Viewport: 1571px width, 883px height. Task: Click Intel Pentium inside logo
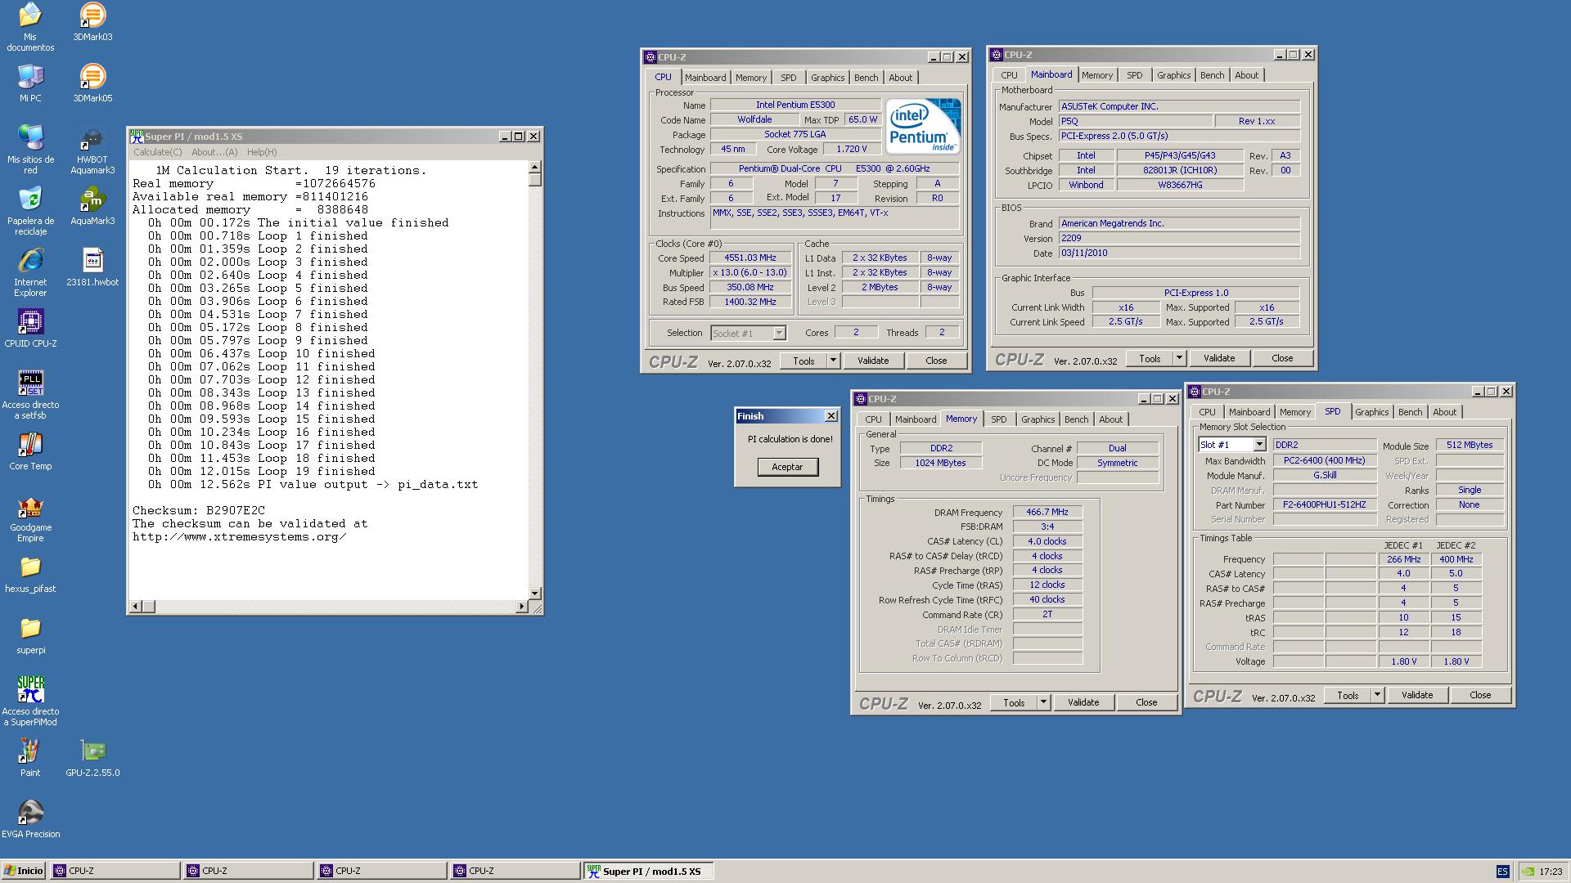(x=923, y=127)
